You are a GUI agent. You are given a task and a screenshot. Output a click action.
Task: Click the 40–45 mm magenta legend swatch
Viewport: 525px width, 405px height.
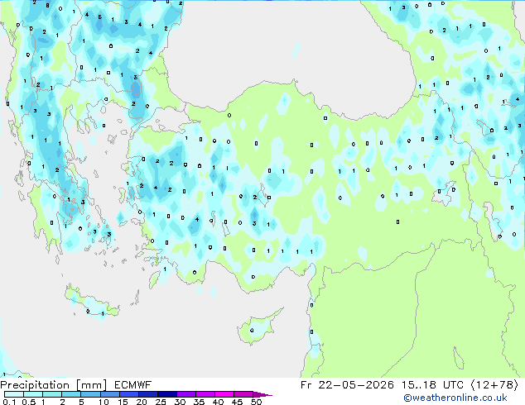224,394
